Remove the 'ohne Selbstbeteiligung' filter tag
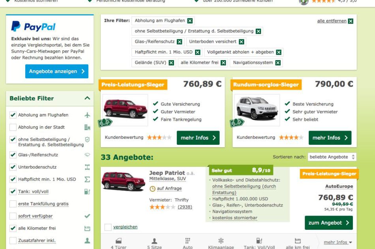Image resolution: width=375 pixels, height=249 pixels. pyautogui.click(x=258, y=31)
